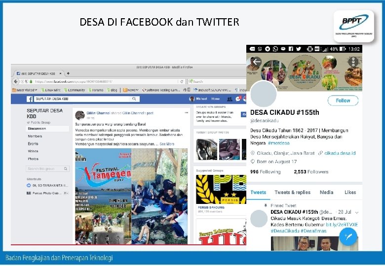385x266 pixels.
Task: Click the Firefox back arrow button
Action: point(16,82)
